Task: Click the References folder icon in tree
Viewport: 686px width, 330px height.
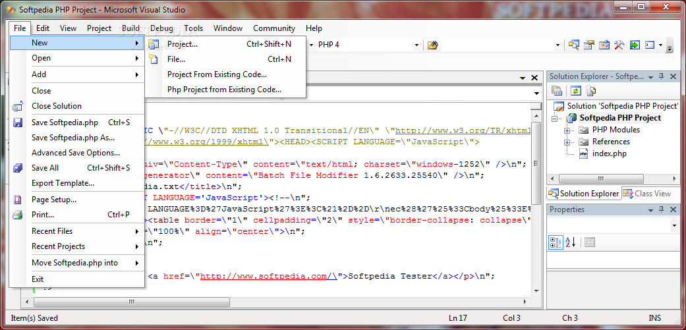Action: [584, 142]
